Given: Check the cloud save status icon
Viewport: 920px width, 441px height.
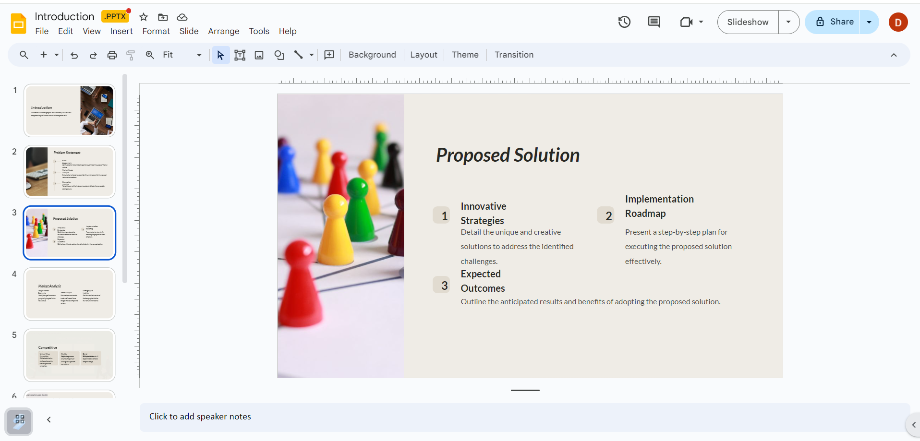Looking at the screenshot, I should (x=182, y=17).
